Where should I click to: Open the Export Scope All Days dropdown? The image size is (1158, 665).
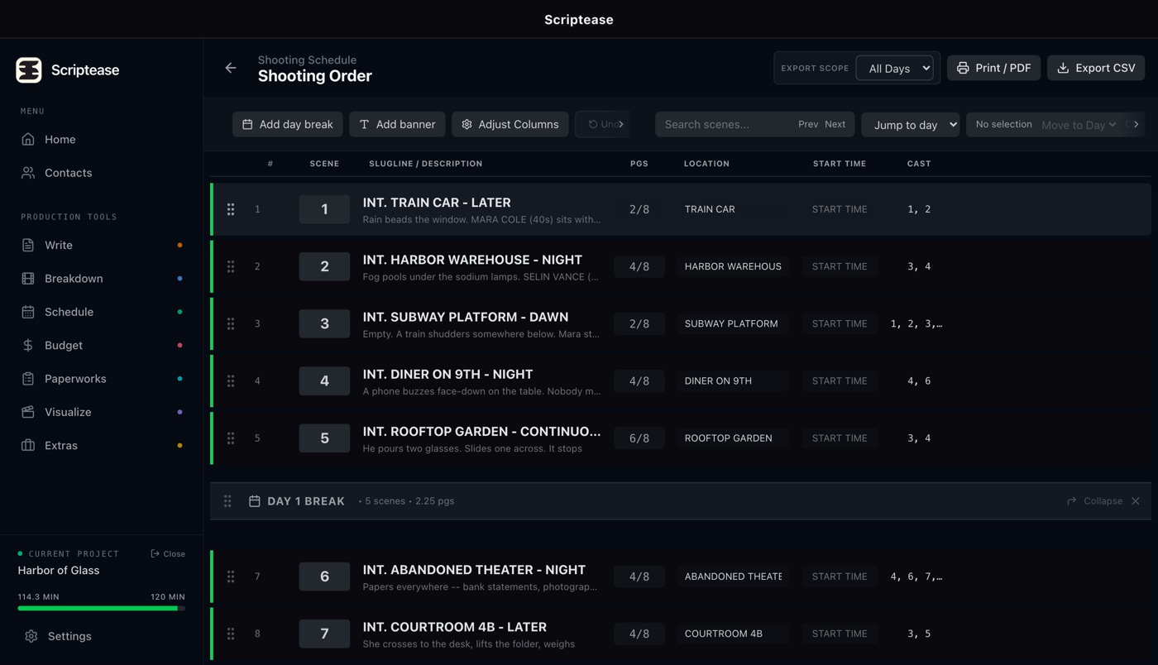[894, 69]
